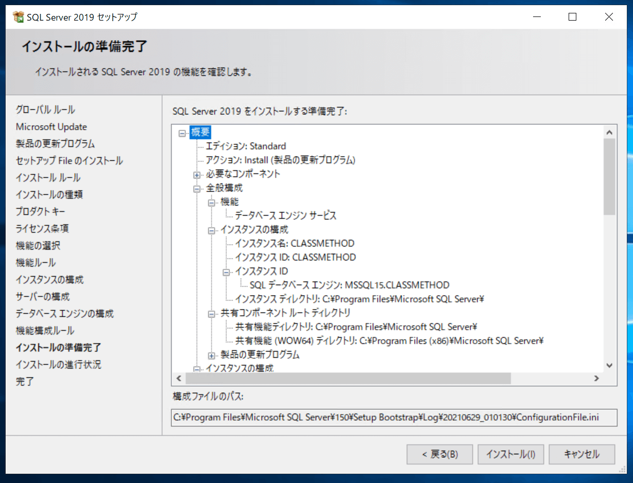
Task: Click the 戻る(B) button
Action: 439,454
